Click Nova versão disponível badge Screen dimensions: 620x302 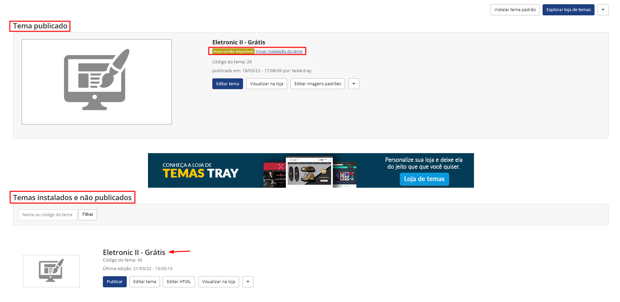click(233, 51)
